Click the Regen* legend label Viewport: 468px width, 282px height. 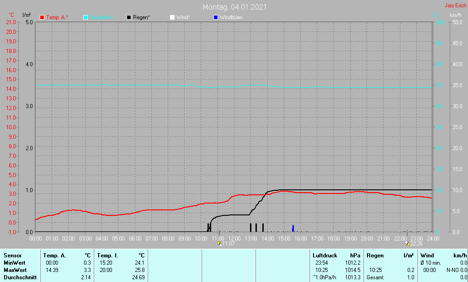tap(141, 17)
